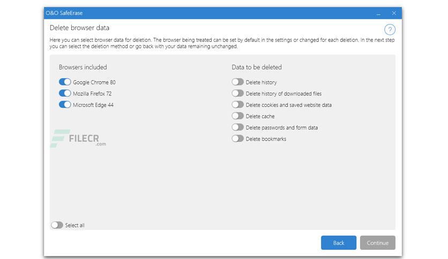Click the Browsers included section label
The width and height of the screenshot is (448, 259).
[83, 67]
